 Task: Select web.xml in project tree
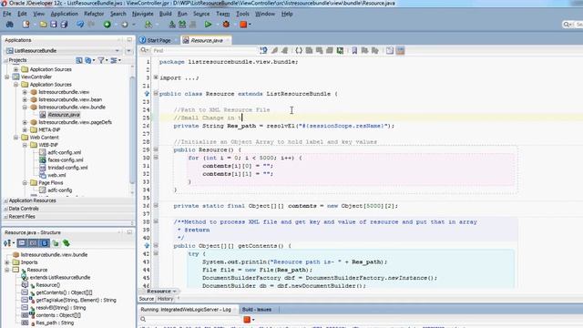pyautogui.click(x=56, y=175)
